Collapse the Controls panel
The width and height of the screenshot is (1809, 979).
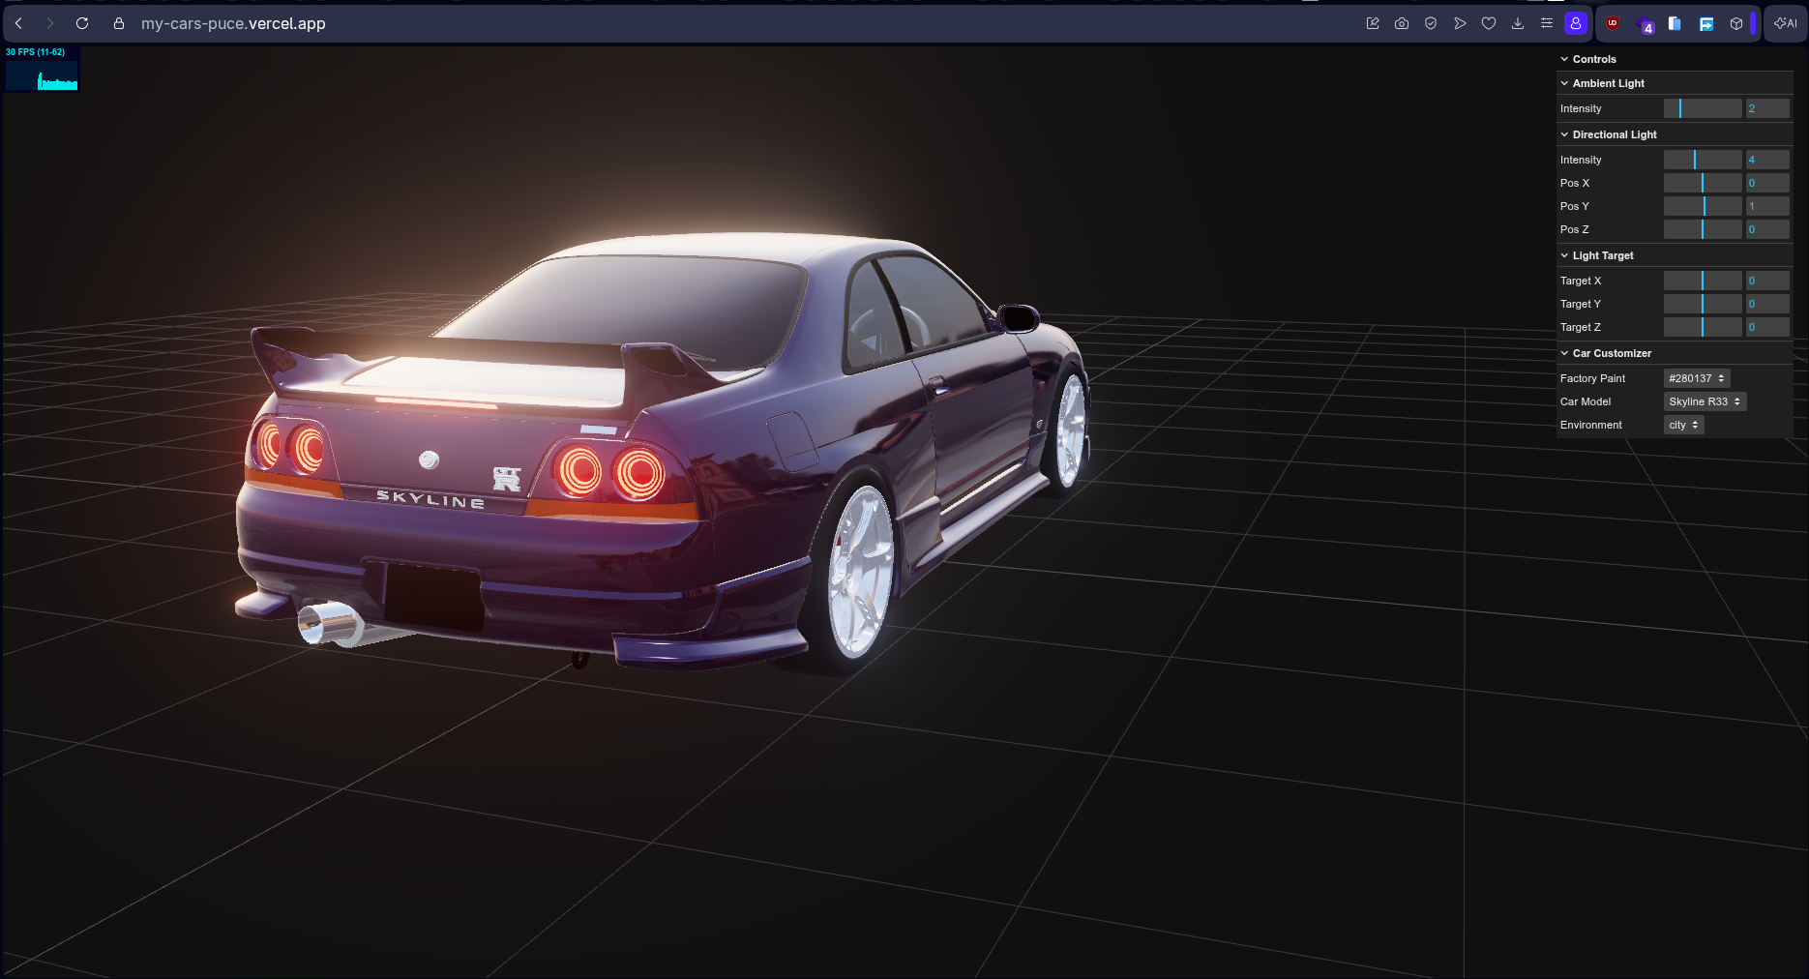coord(1675,59)
